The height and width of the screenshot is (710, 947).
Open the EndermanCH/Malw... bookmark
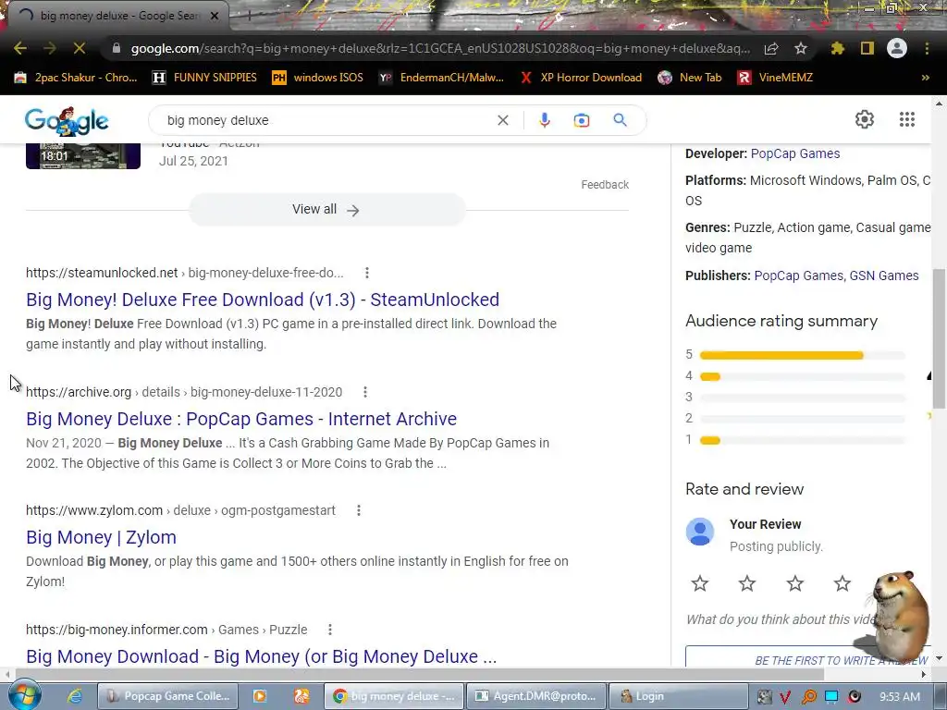441,78
